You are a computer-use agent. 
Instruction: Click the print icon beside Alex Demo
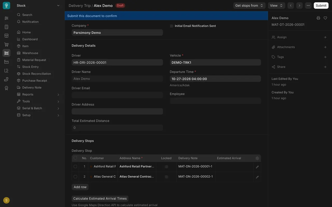click(x=318, y=18)
